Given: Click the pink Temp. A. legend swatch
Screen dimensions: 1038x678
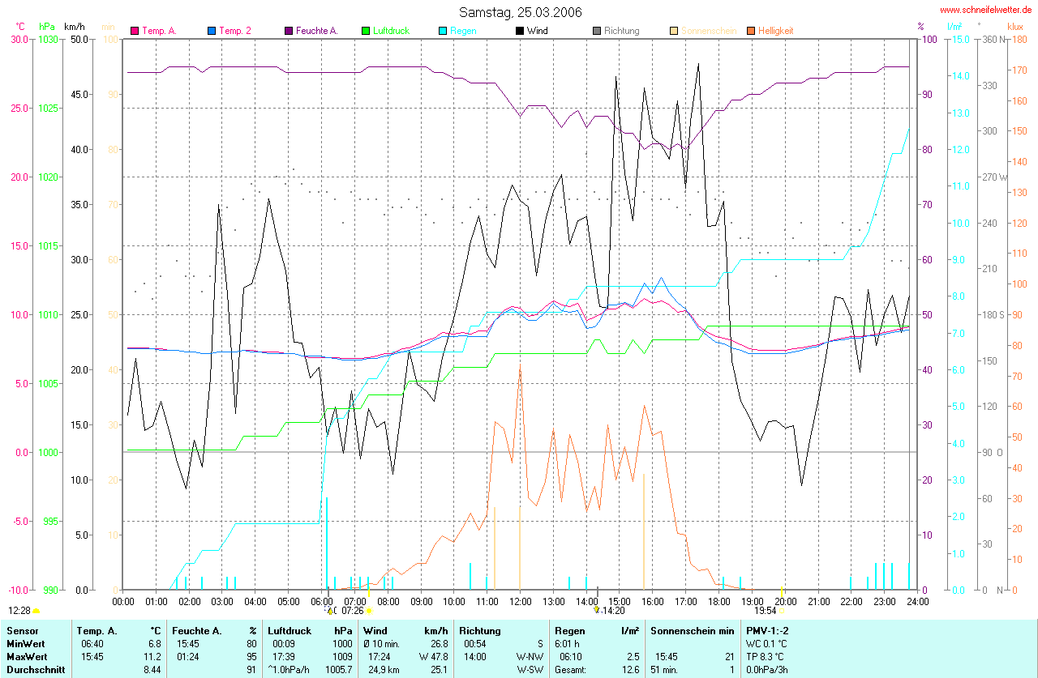Looking at the screenshot, I should (135, 31).
